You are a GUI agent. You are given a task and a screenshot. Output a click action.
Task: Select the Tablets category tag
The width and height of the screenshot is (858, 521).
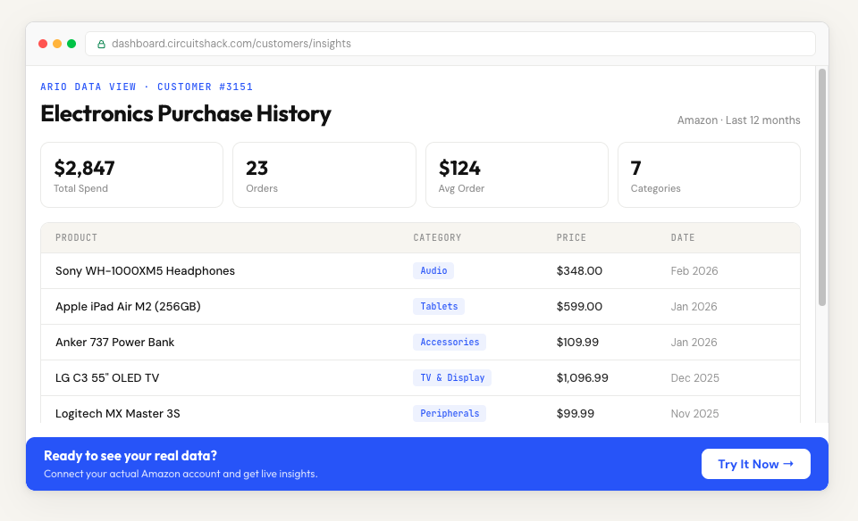pos(439,306)
